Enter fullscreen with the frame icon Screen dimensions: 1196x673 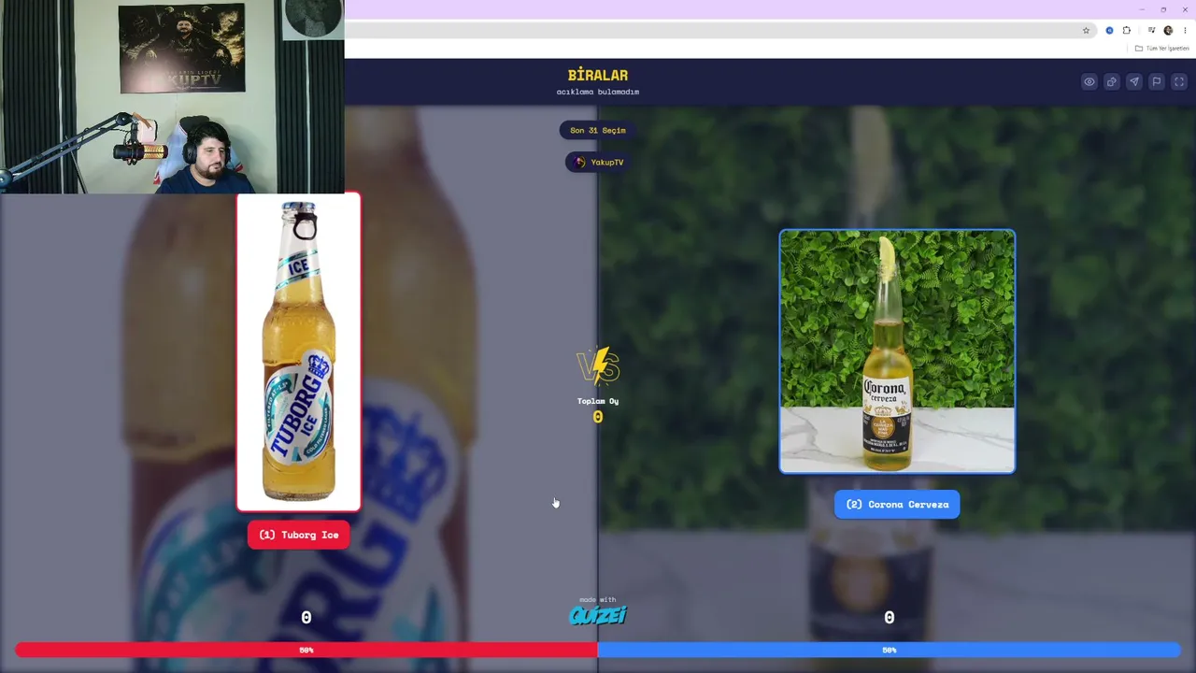click(x=1179, y=82)
